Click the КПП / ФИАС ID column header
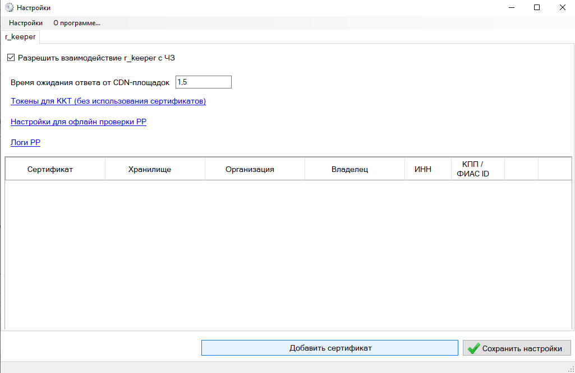The height and width of the screenshot is (373, 575). coord(478,169)
